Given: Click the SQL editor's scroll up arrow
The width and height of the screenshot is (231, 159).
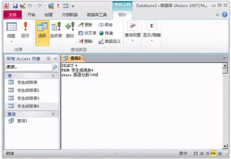Looking at the screenshot, I should point(225,65).
